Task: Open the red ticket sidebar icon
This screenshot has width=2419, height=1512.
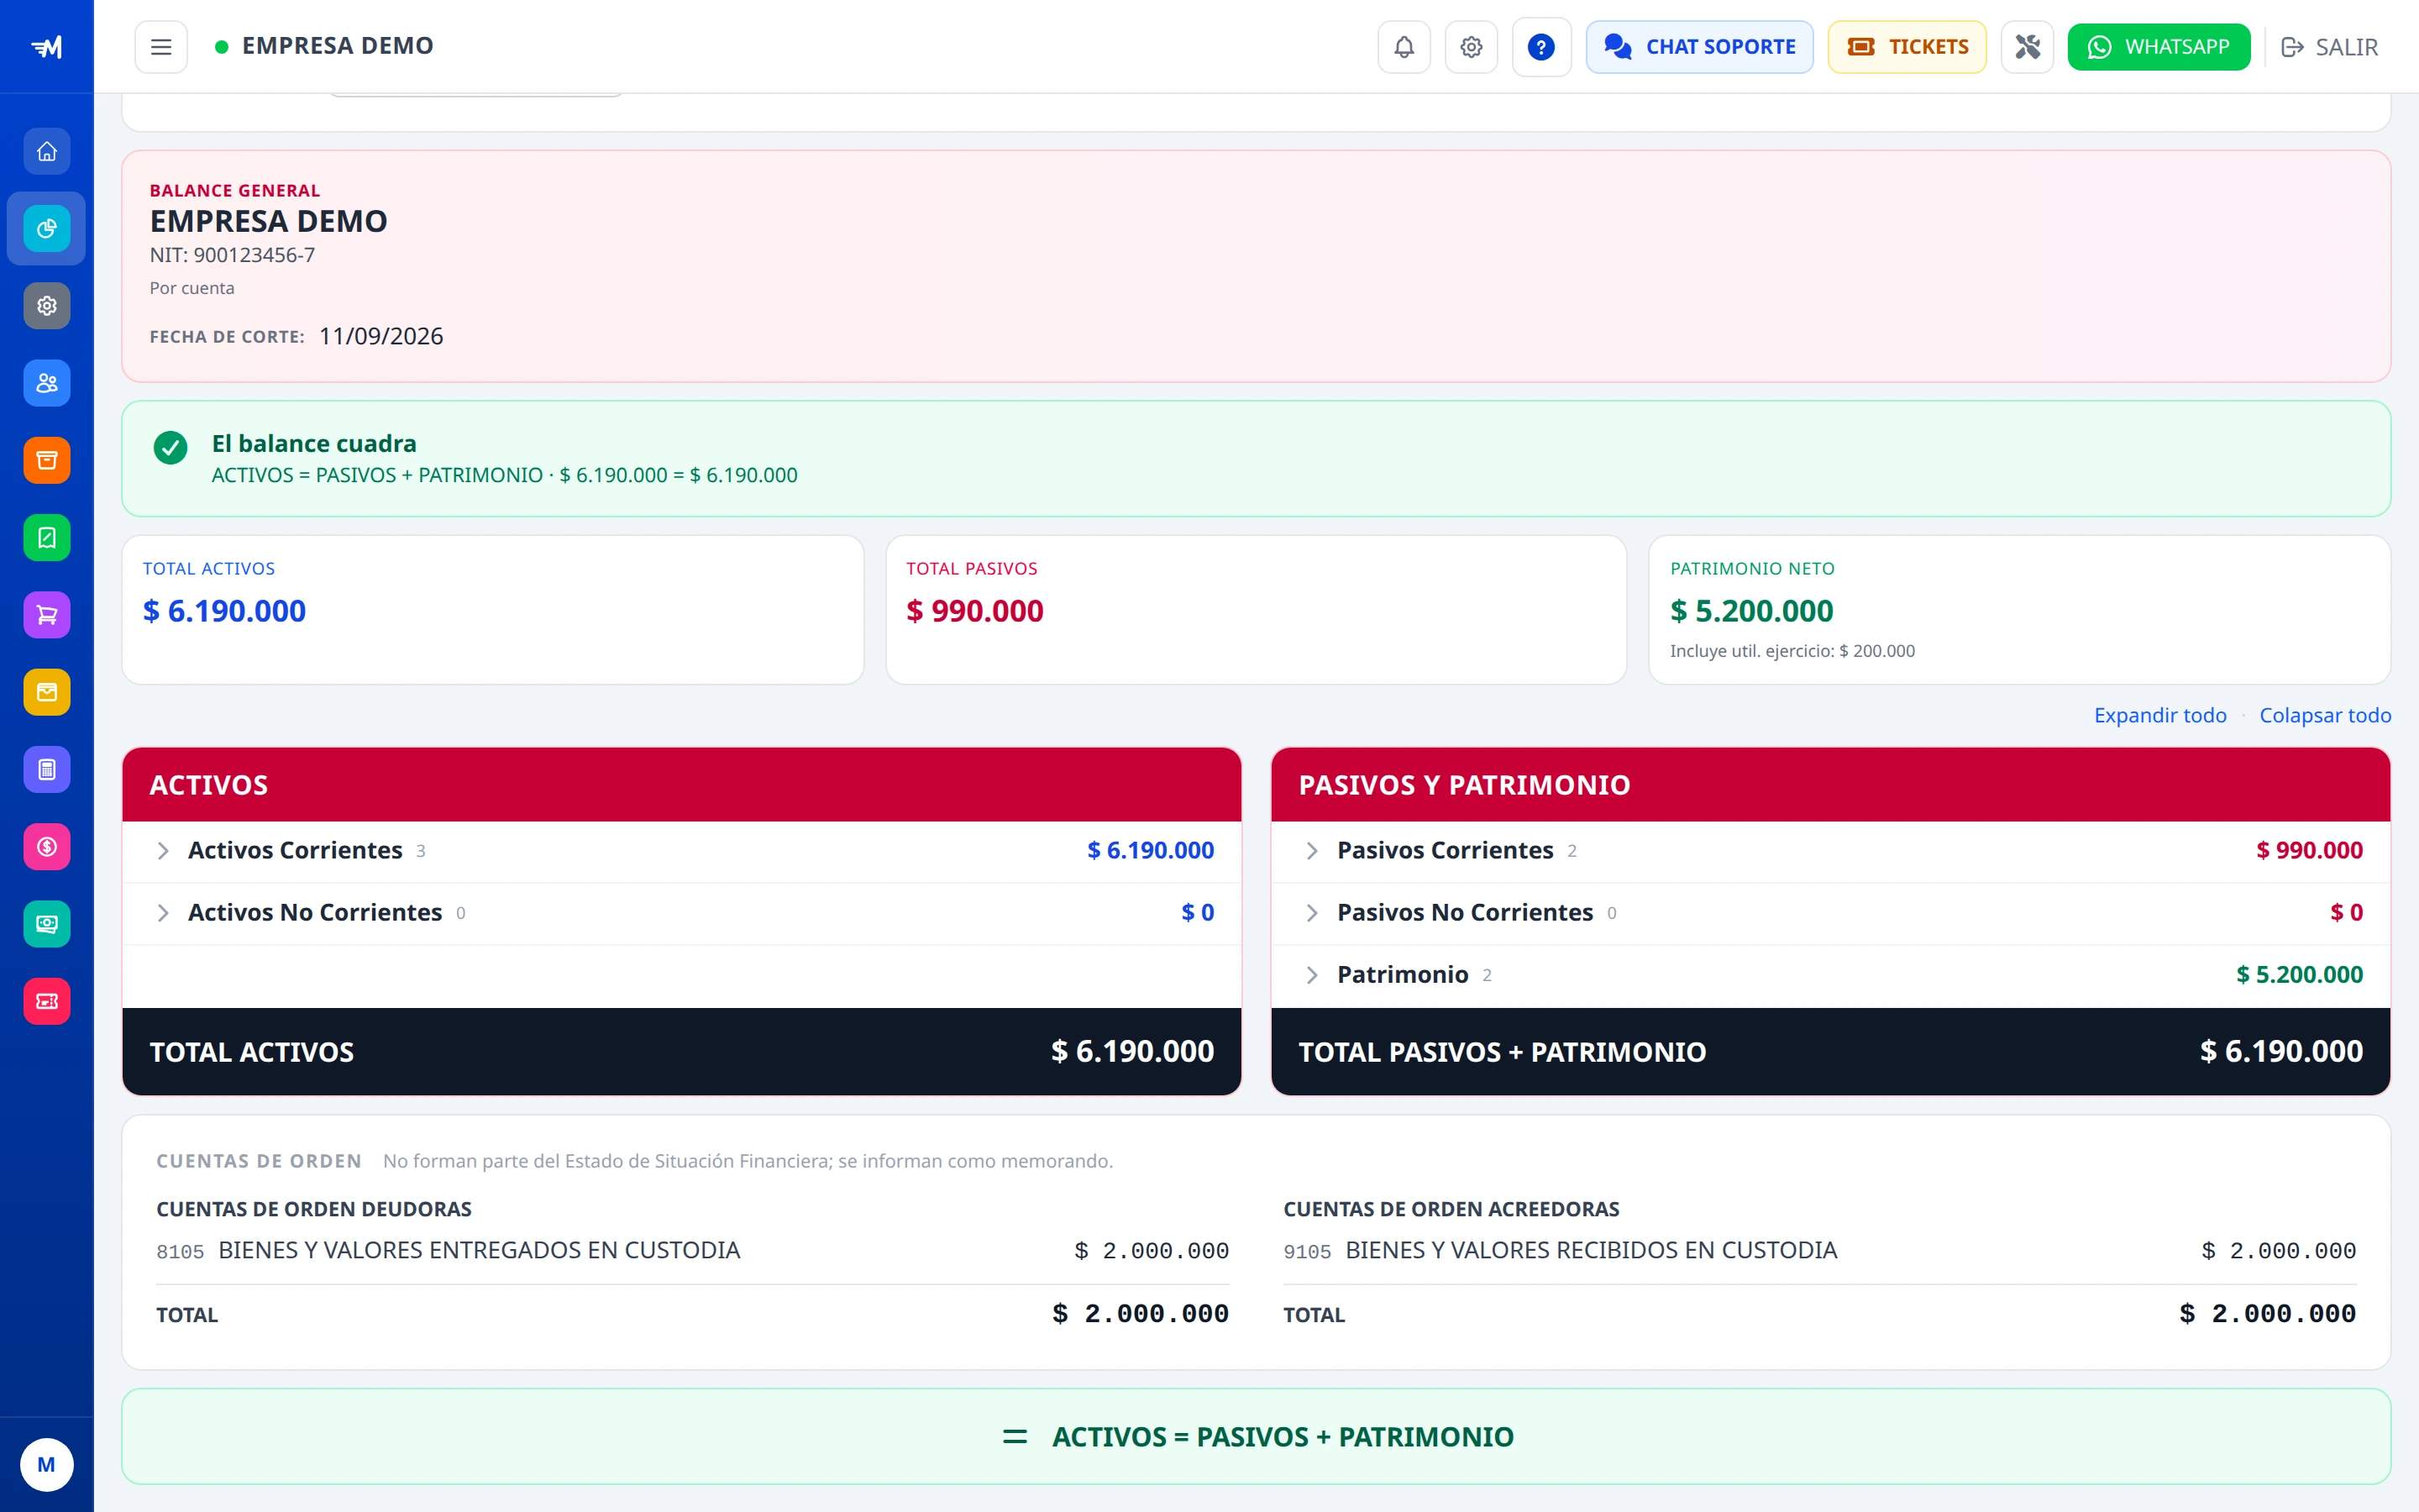Action: click(x=47, y=1001)
